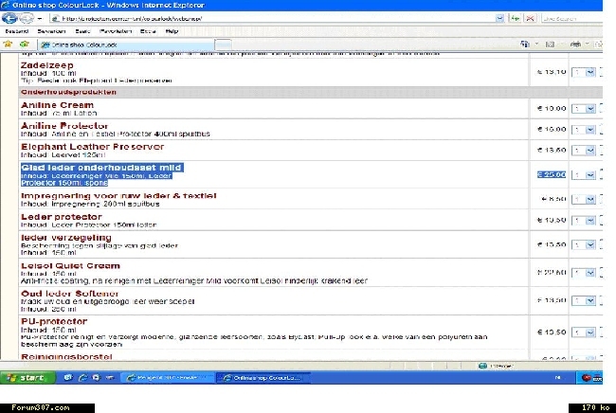
Task: Open quantity dropdown for Zadelzeep
Action: click(x=590, y=72)
